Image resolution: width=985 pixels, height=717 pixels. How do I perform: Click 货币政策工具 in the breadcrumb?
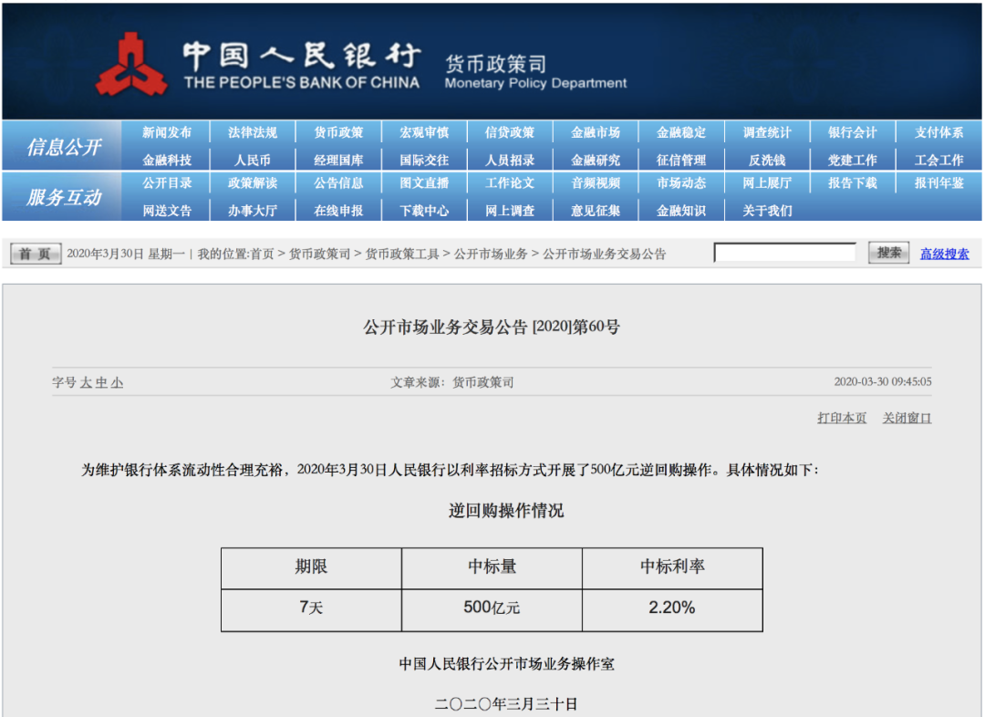402,254
